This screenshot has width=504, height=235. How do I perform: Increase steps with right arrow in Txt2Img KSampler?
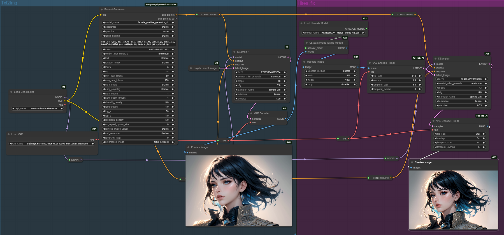pos(285,81)
